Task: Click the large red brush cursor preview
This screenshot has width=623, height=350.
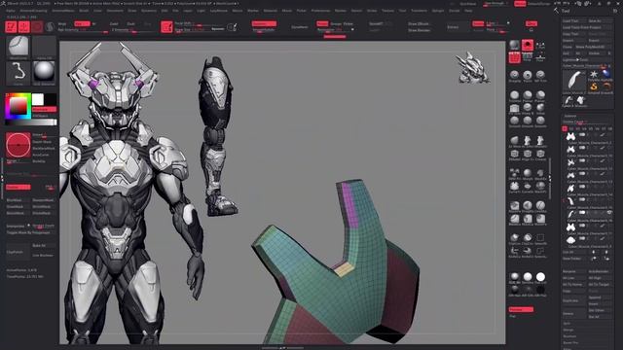Action: click(x=18, y=145)
